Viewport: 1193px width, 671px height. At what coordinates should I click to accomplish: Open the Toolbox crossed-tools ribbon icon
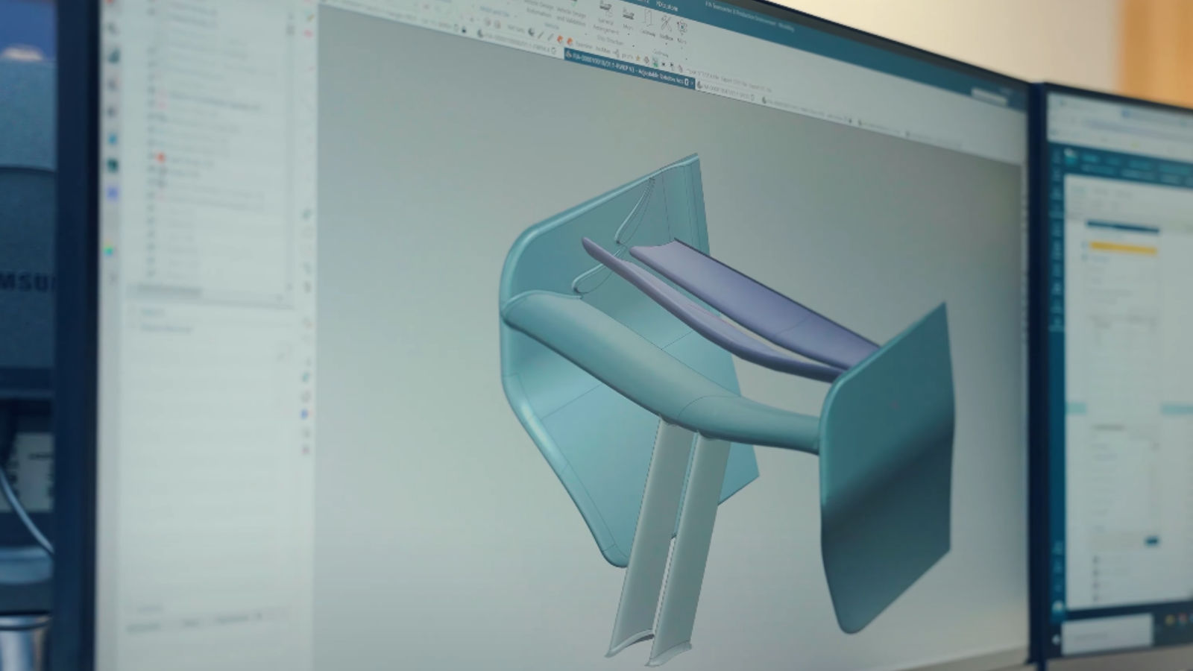(x=667, y=23)
